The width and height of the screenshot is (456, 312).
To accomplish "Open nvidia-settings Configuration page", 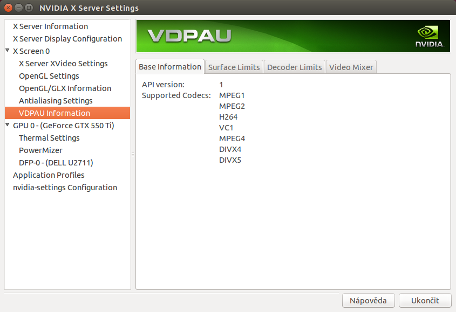I will click(67, 188).
